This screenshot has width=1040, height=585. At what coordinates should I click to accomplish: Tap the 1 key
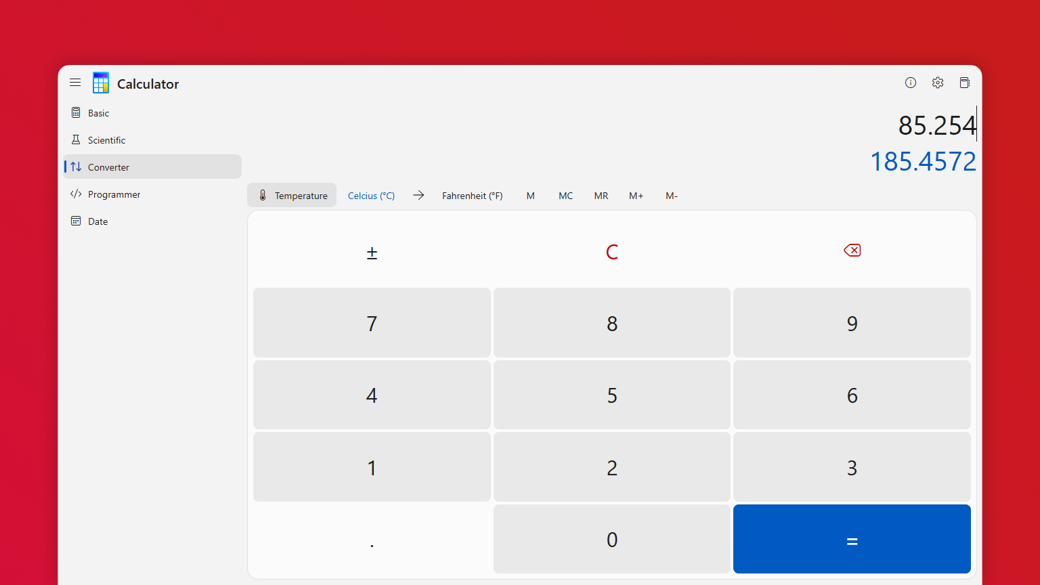coord(372,467)
